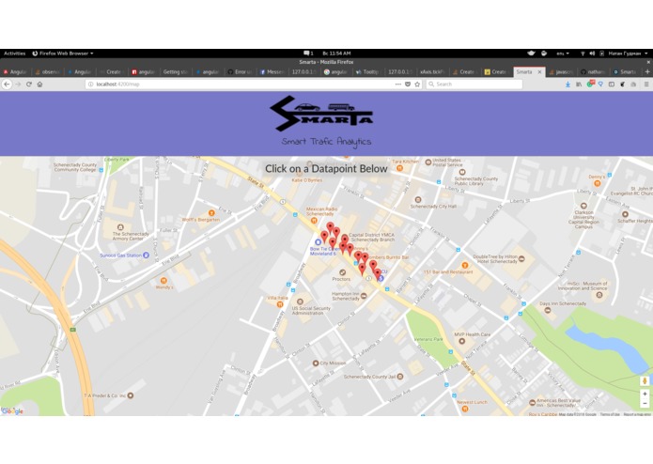Reload the current page
The image size is (653, 464).
tap(29, 84)
